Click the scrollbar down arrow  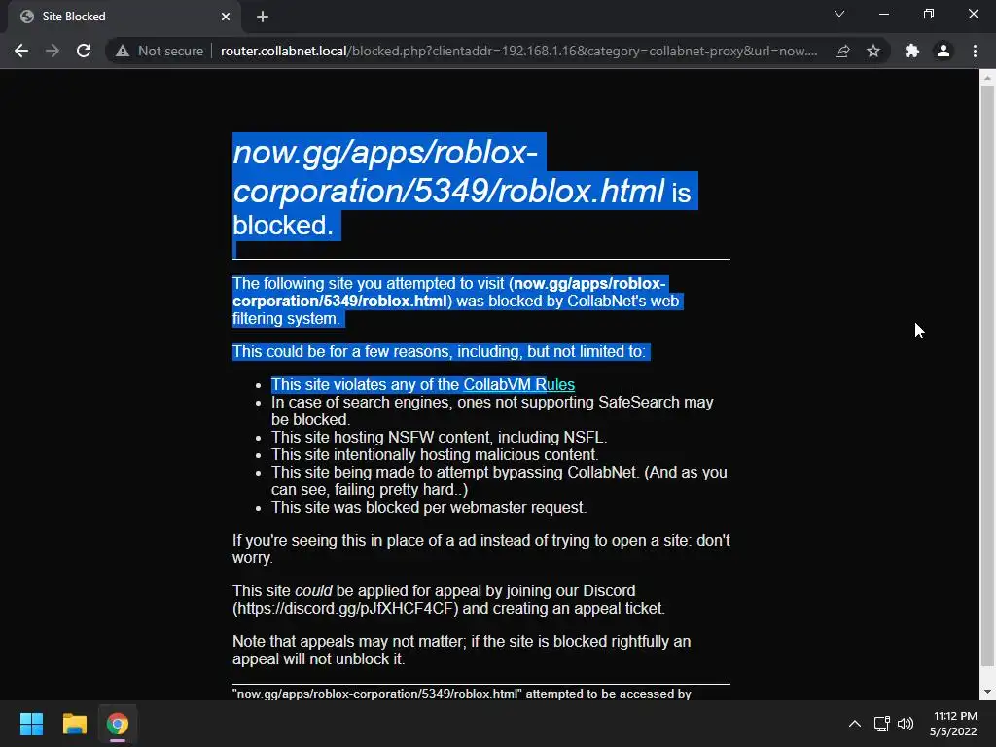pyautogui.click(x=987, y=692)
